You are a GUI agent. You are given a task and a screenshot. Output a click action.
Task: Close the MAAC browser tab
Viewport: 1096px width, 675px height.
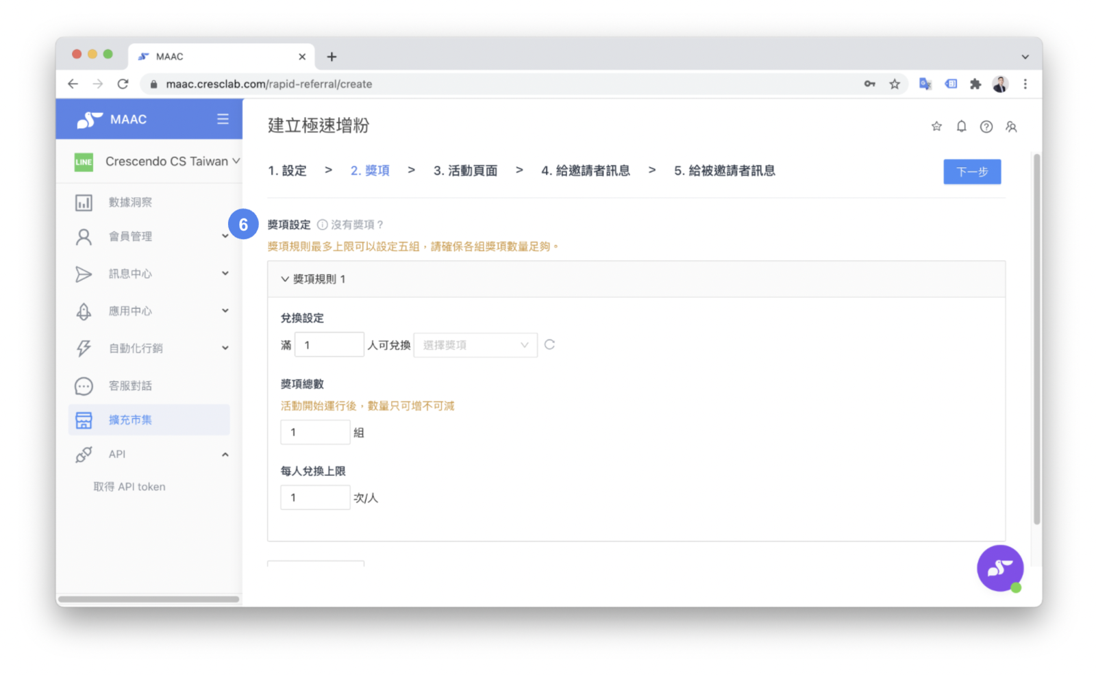[x=302, y=57]
